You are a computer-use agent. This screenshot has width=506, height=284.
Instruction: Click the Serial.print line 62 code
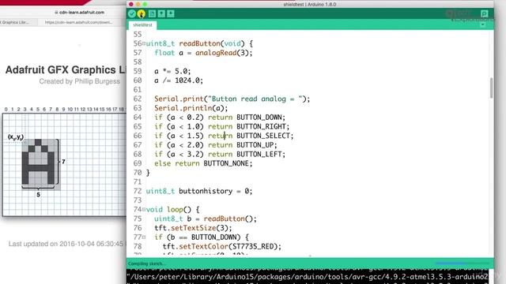coord(232,99)
